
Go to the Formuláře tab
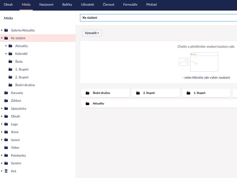coord(130,4)
